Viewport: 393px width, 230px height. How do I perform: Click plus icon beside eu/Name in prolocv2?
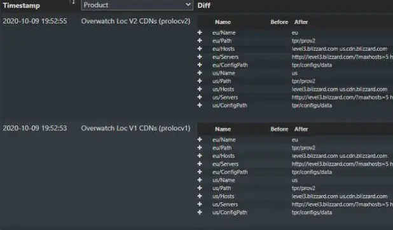point(200,32)
